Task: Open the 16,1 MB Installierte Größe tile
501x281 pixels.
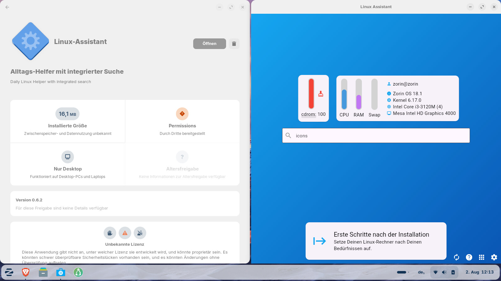Action: [x=68, y=121]
